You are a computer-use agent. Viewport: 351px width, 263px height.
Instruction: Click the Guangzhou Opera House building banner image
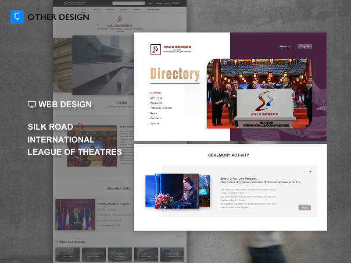[103, 65]
